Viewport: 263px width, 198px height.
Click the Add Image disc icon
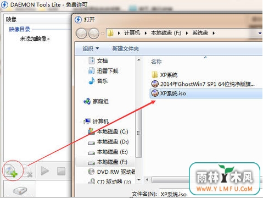pos(11,171)
